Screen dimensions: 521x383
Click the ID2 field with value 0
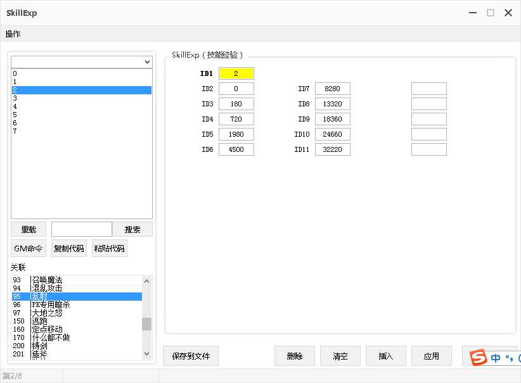tap(236, 89)
